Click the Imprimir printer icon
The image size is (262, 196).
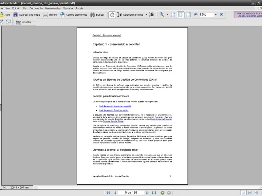point(45,15)
